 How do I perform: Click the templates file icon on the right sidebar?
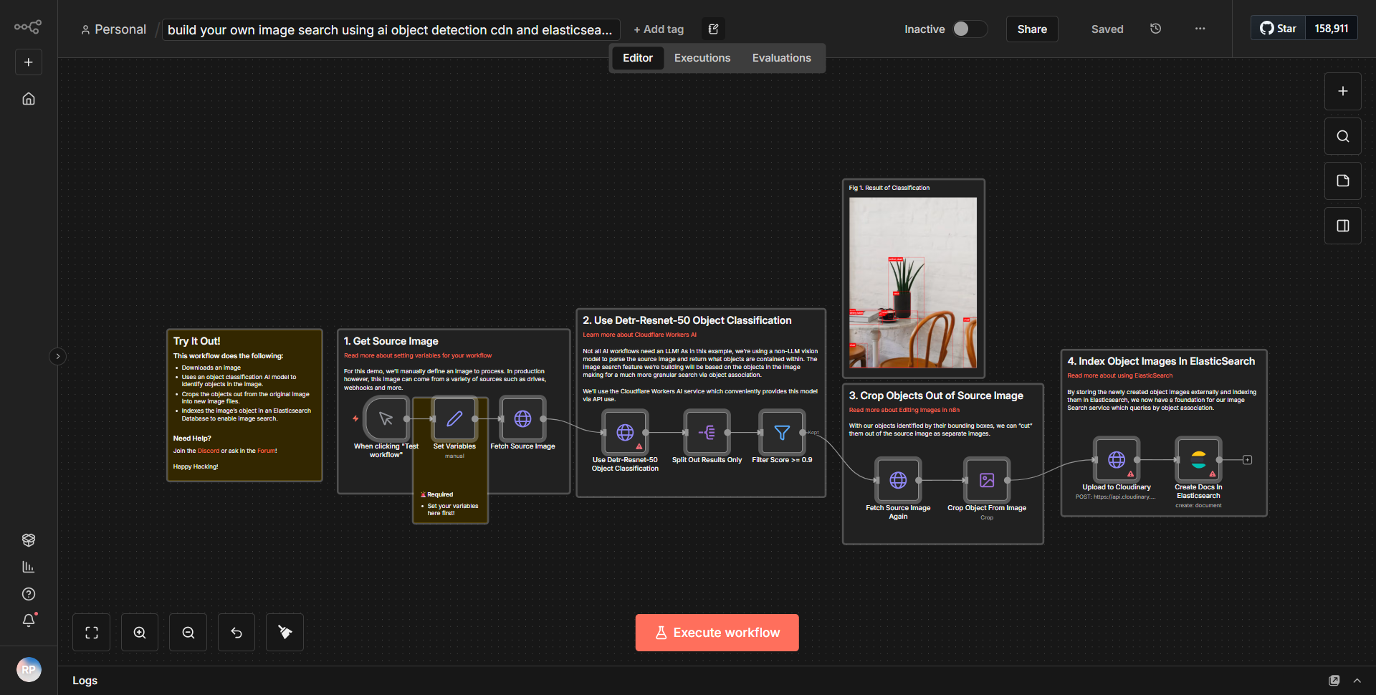click(1342, 181)
